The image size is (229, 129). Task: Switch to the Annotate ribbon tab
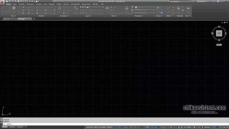[x=21, y=4]
